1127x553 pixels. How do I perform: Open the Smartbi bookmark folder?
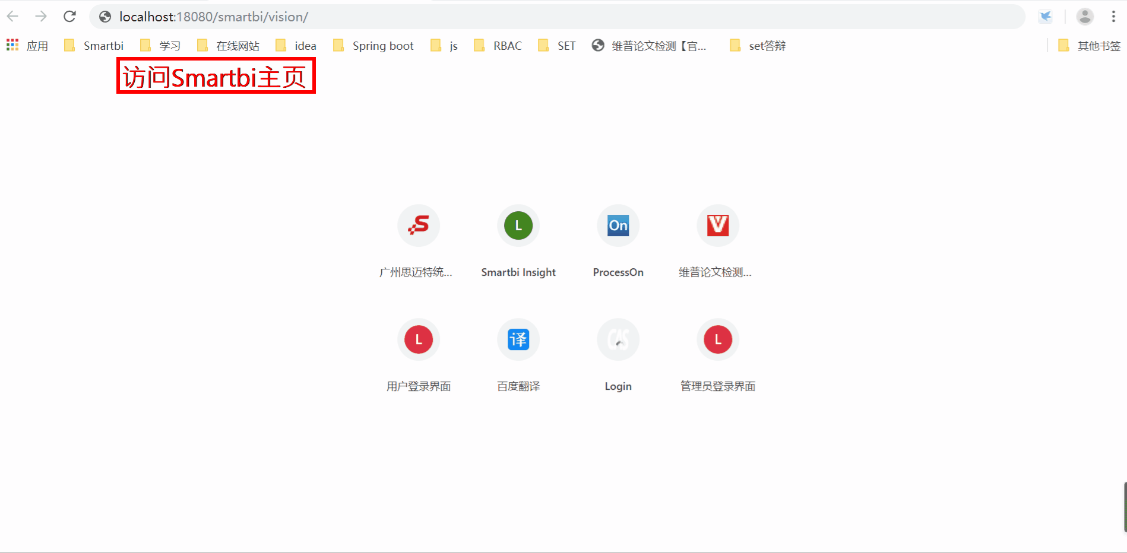[x=94, y=46]
